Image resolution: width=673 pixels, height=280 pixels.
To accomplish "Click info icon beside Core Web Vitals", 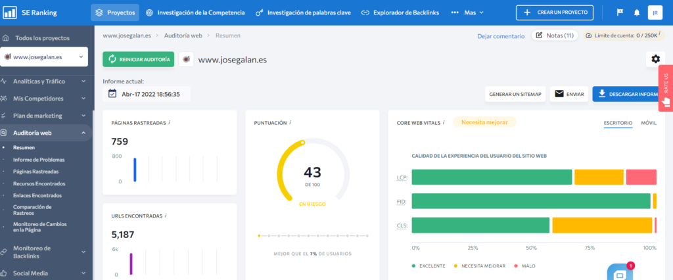I will point(444,122).
